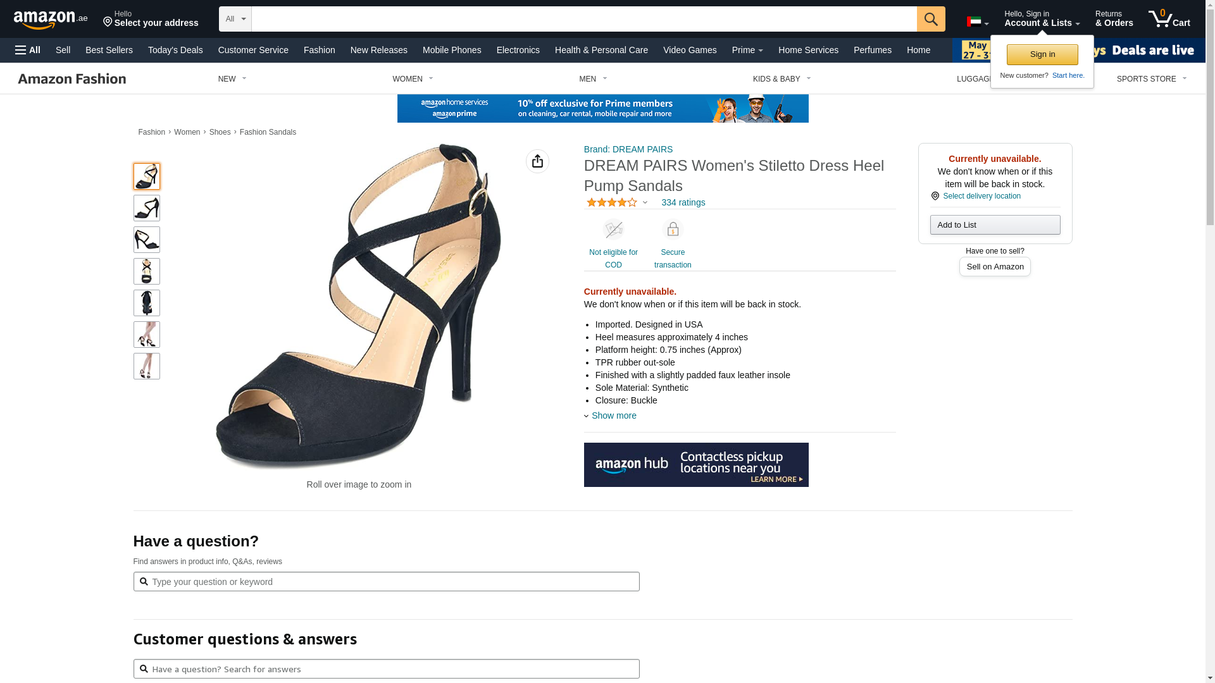Viewport: 1215px width, 683px height.
Task: Click the yellow Sign in button
Action: (x=1042, y=54)
